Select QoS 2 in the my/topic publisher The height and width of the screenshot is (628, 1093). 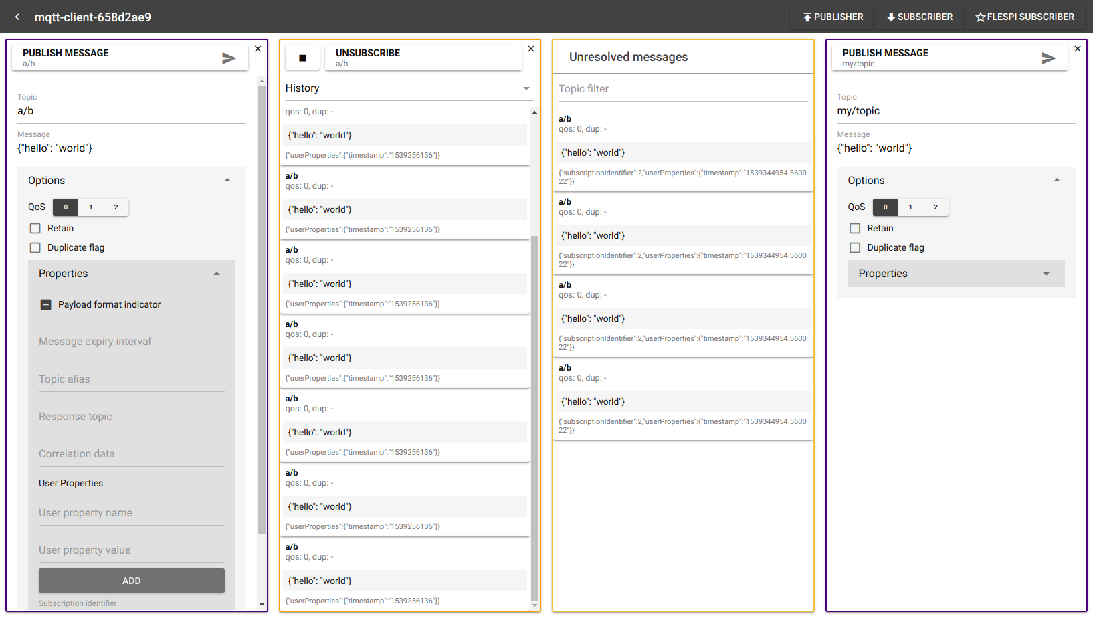[x=936, y=207]
